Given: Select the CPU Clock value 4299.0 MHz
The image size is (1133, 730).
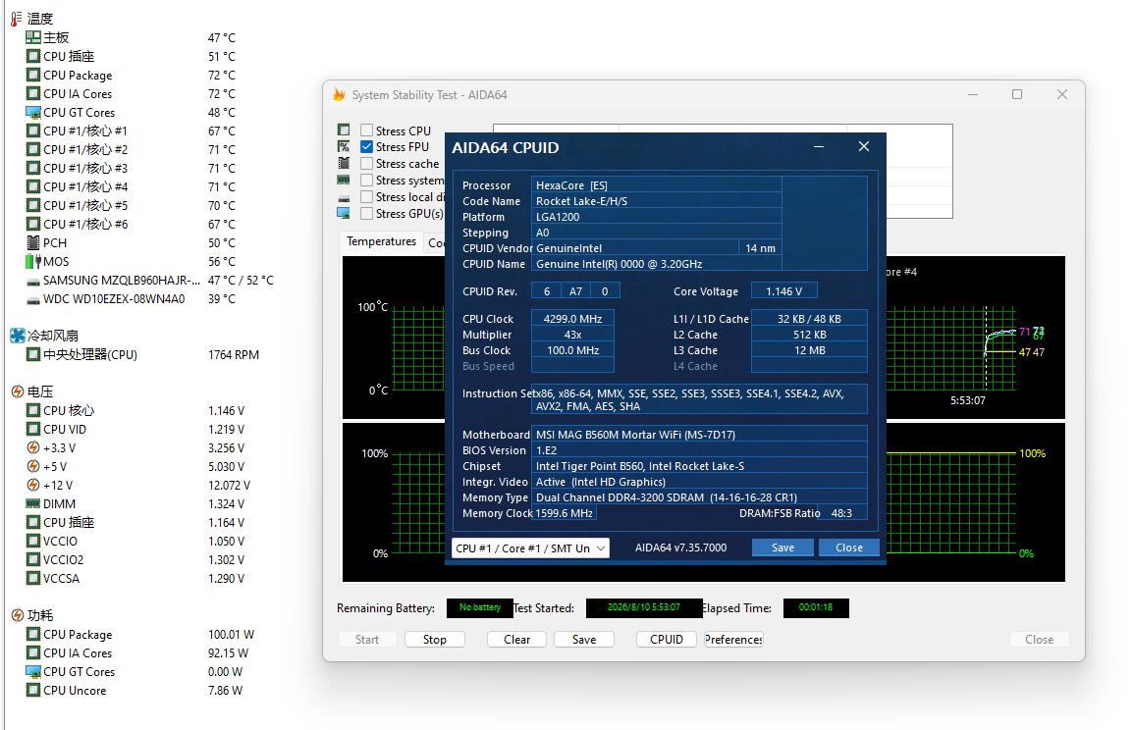Looking at the screenshot, I should click(x=572, y=319).
